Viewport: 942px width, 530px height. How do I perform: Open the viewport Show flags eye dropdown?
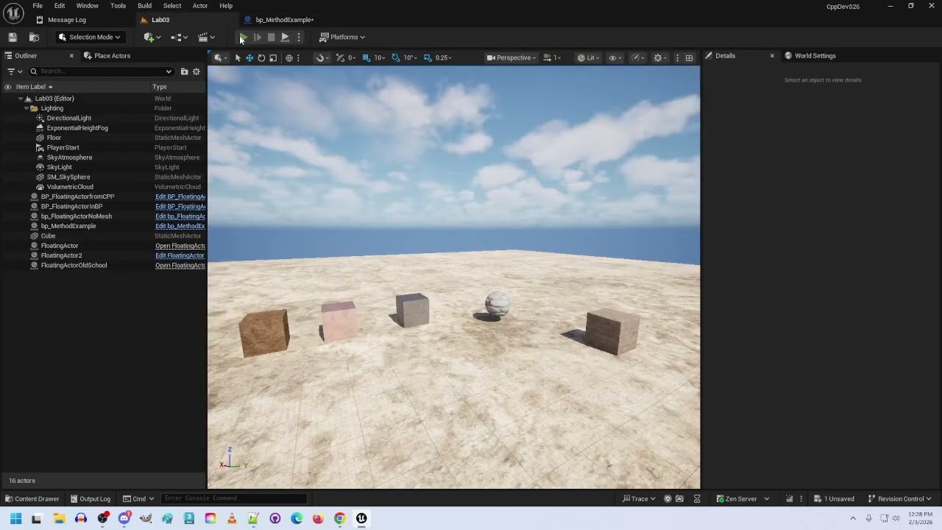[x=615, y=57]
